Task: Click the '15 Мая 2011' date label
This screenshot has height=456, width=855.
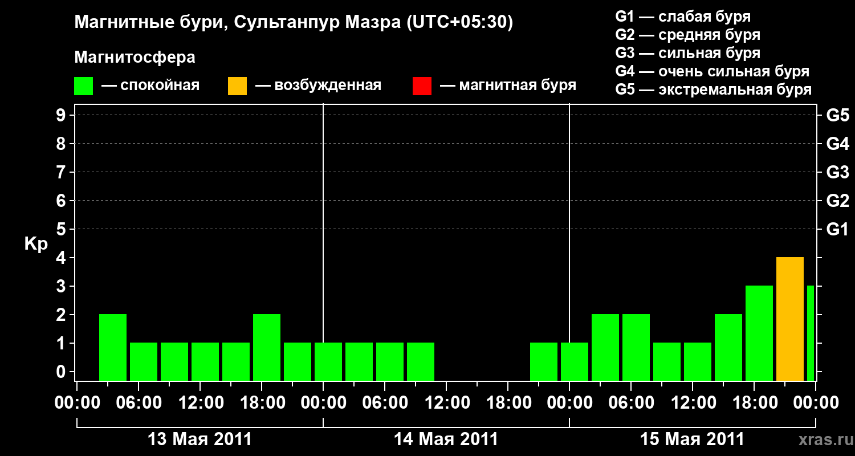Action: click(x=692, y=439)
